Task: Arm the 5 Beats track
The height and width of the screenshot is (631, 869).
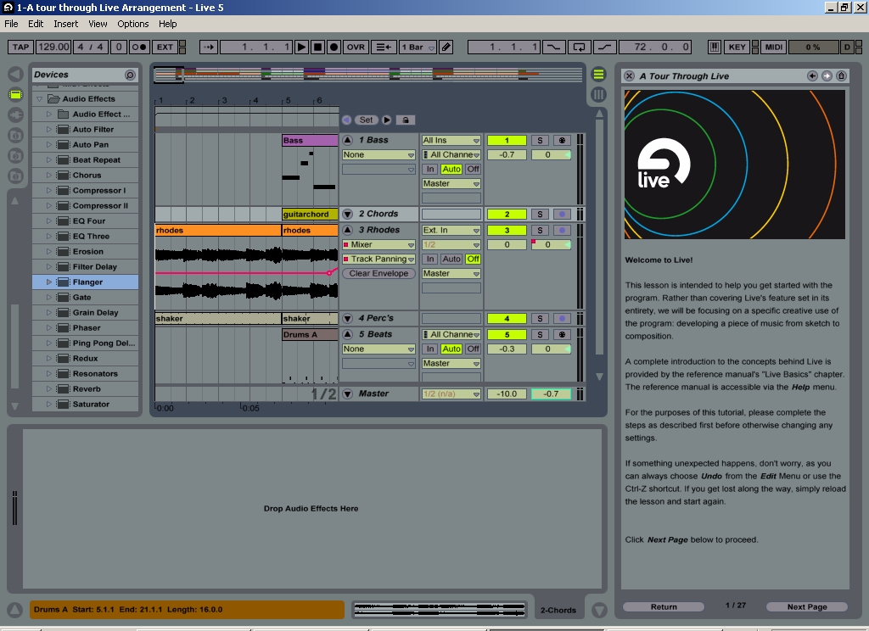Action: pos(562,335)
